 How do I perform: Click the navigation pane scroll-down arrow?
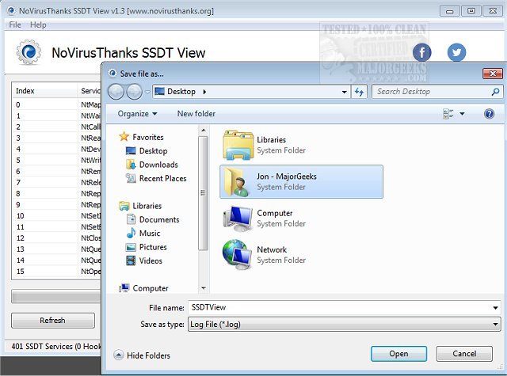(203, 288)
